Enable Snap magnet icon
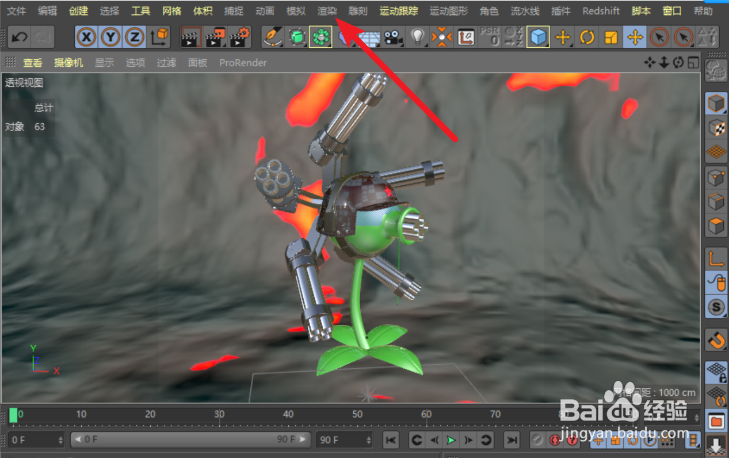 (716, 339)
